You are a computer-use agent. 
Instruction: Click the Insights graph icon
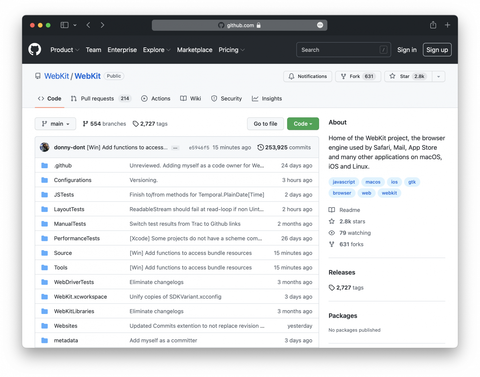[255, 98]
